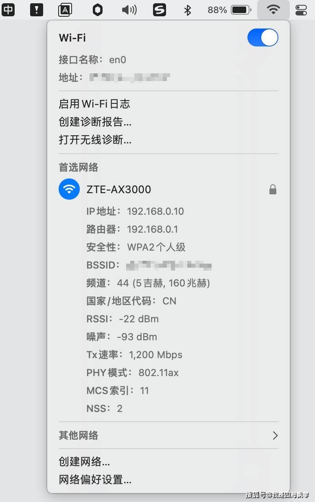
Task: Click the volume speaker icon
Action: point(129,10)
